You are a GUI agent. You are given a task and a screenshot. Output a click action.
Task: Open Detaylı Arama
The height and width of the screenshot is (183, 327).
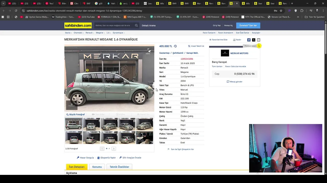[x=149, y=25]
